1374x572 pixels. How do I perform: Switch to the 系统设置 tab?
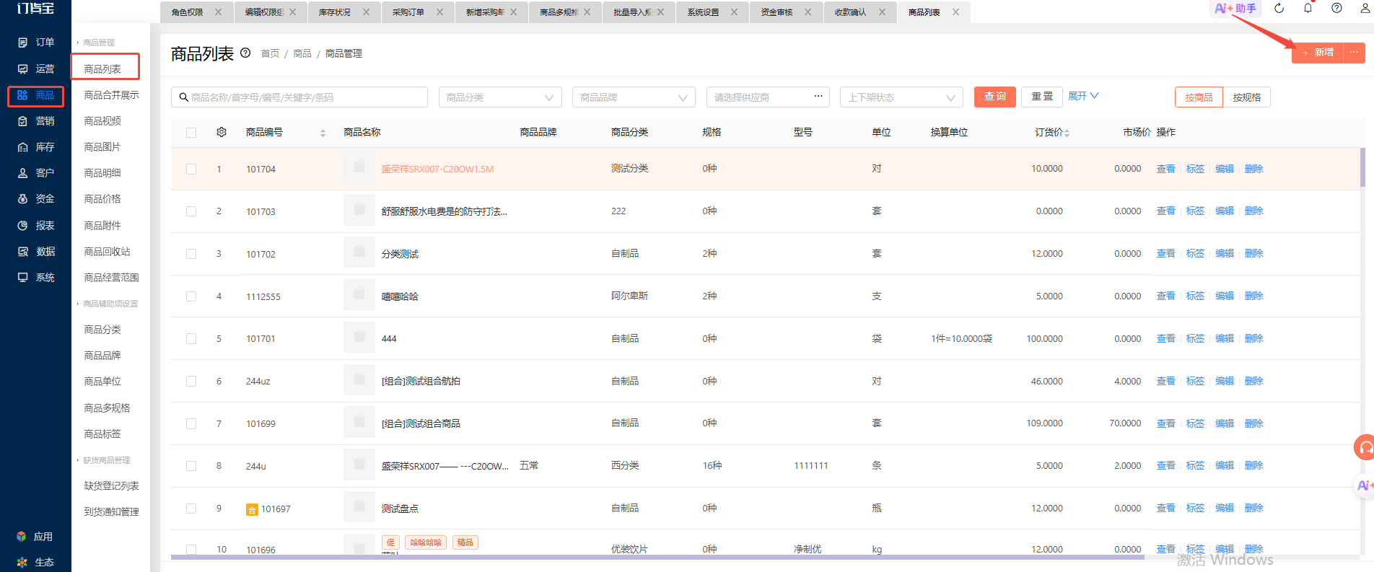click(x=712, y=12)
